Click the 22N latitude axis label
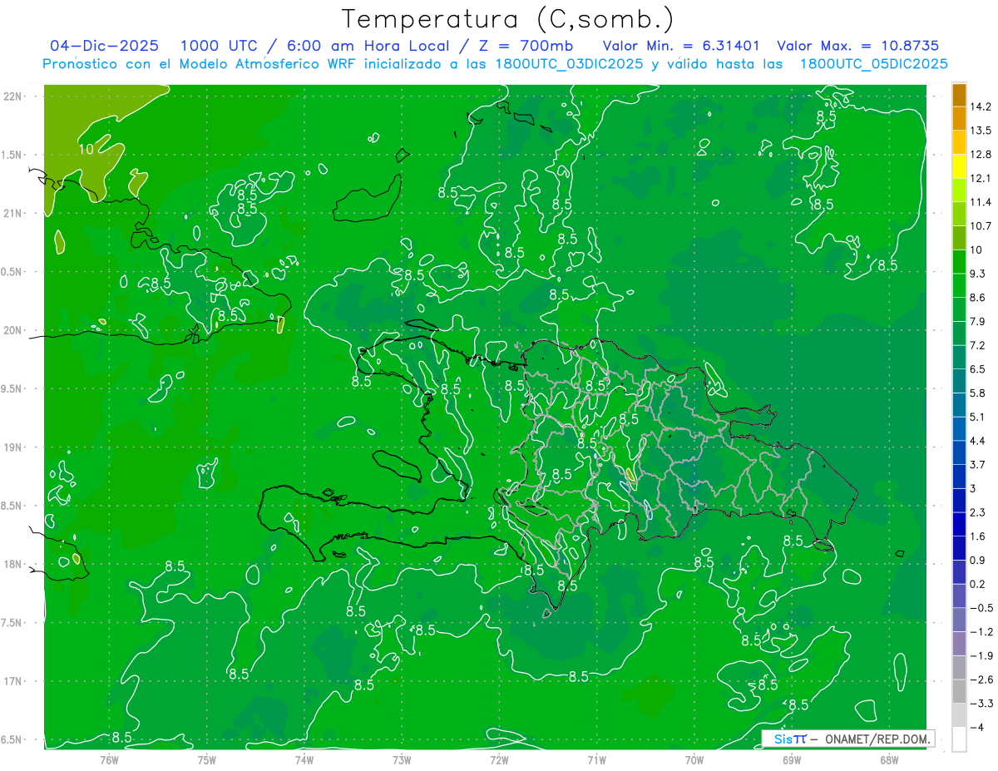Viewport: 998px width, 771px height. pos(12,96)
